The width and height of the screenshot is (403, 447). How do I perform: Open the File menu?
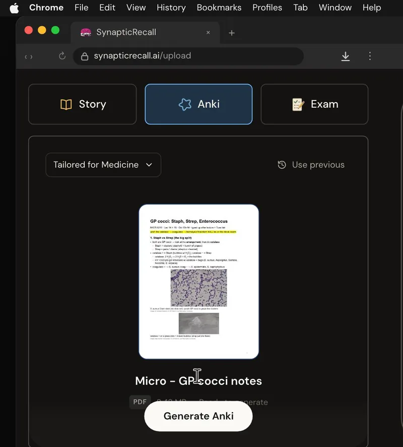[x=82, y=8]
